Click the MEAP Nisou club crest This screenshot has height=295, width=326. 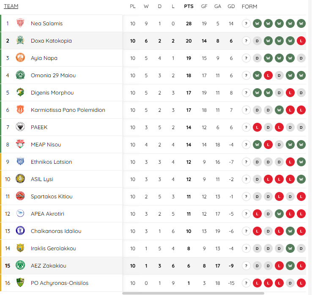point(20,144)
